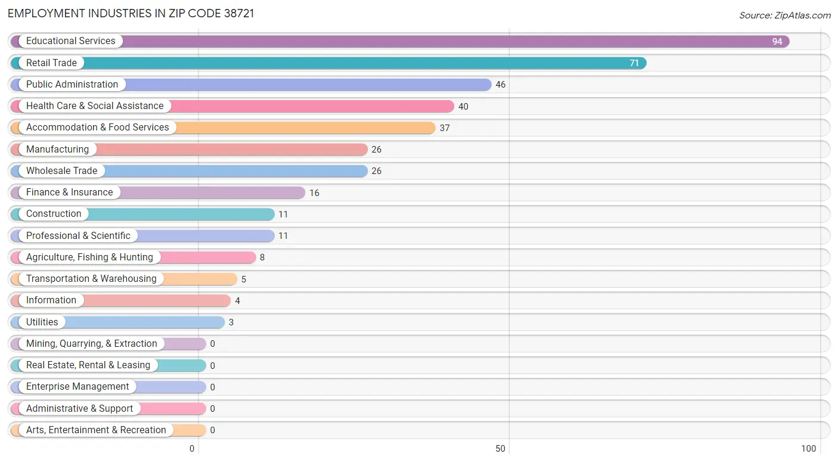838x463 pixels.
Task: Click the value 5 beside Transportation bar
Action: tap(244, 279)
